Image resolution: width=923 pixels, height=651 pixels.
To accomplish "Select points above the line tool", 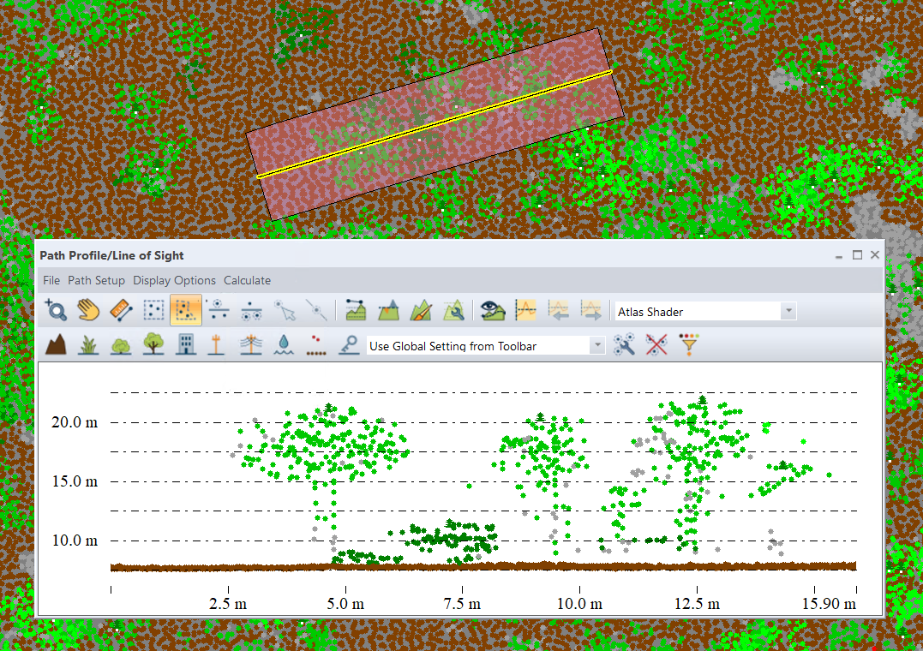I will pos(219,310).
